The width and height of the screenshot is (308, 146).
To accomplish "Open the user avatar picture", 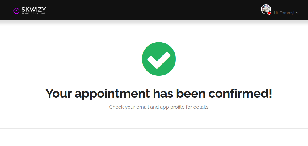I will click(x=265, y=9).
